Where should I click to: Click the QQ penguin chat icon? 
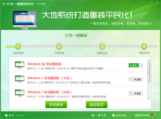(x=152, y=115)
